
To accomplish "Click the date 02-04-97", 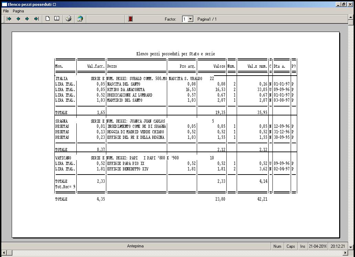I will tap(282, 169).
